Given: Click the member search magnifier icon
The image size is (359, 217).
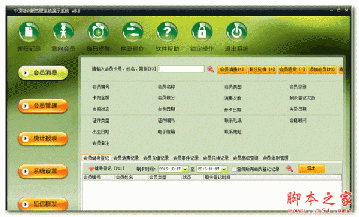Looking at the screenshot, I should [211, 69].
